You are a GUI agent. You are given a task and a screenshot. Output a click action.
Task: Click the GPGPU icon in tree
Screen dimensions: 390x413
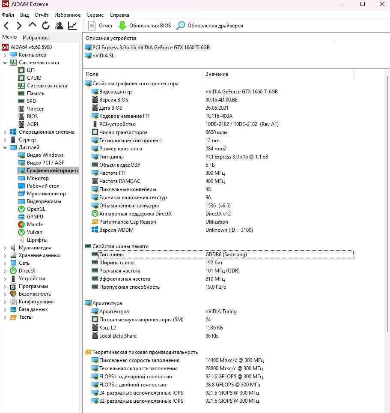pos(21,217)
